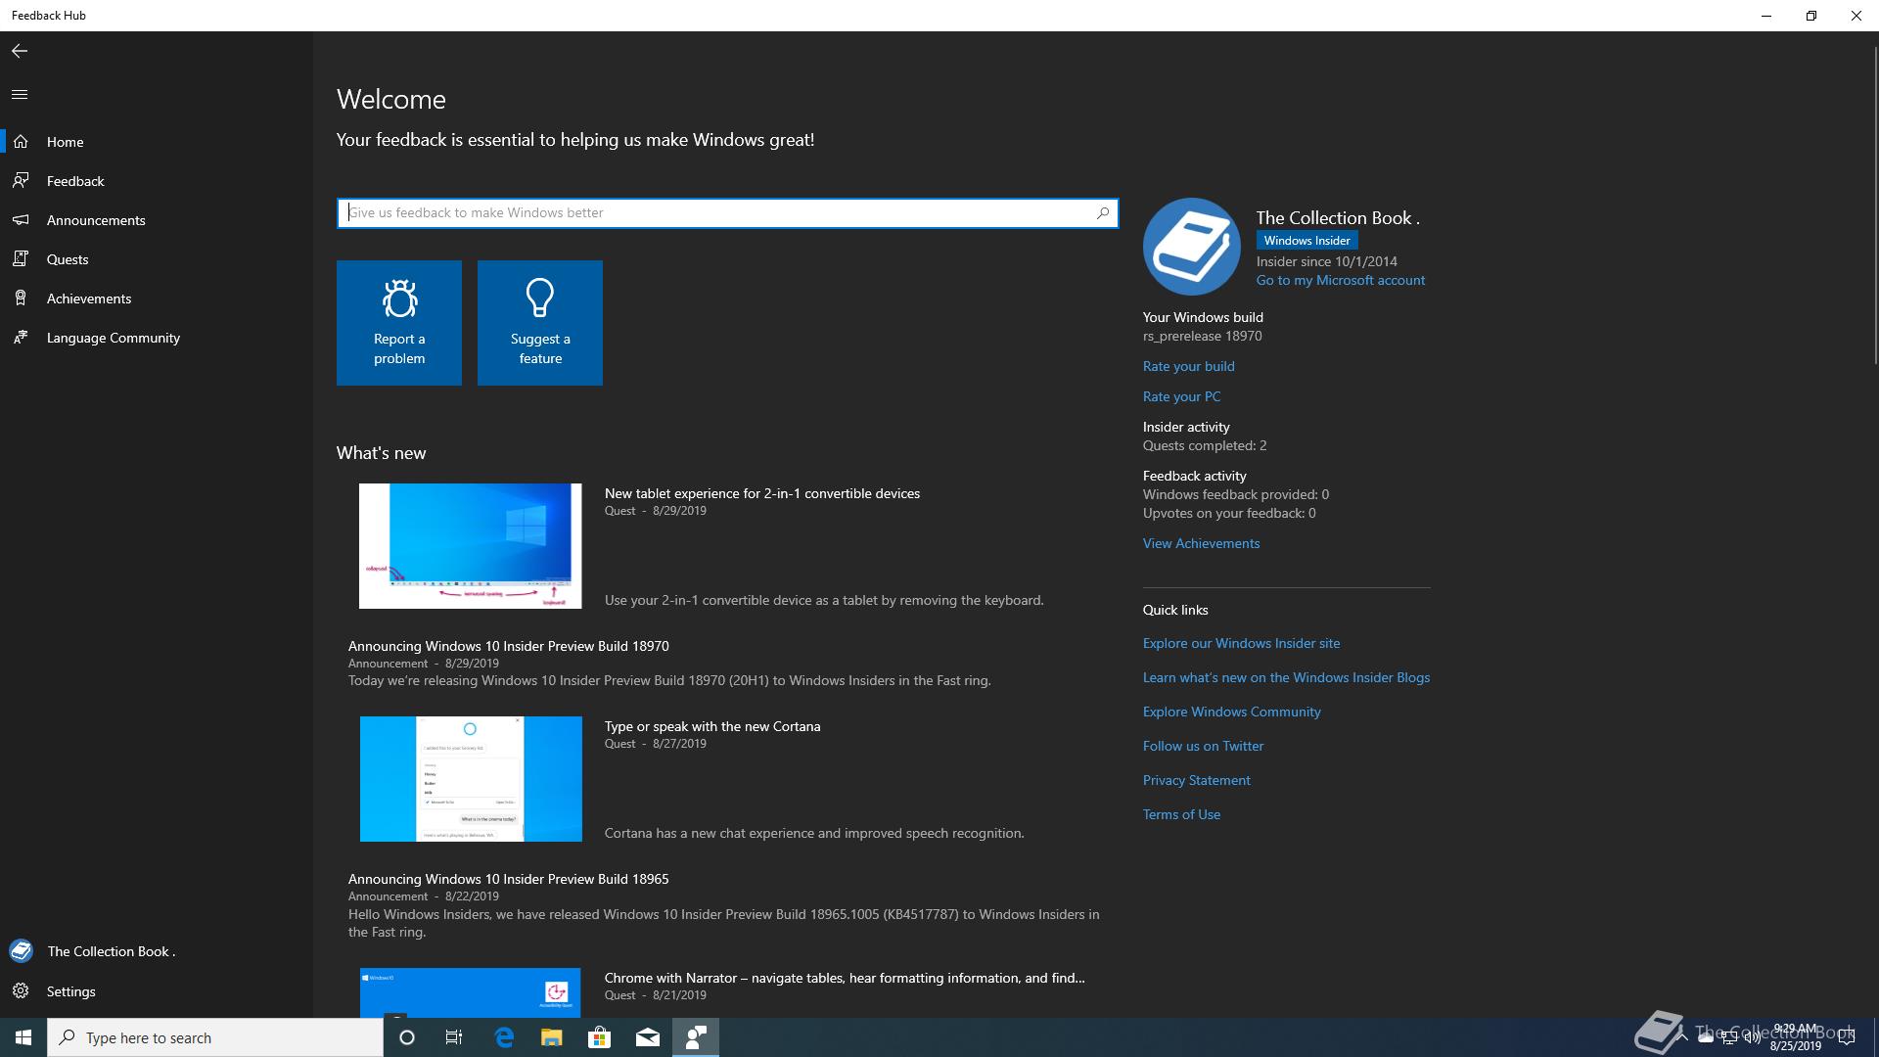Open Mail app from taskbar
This screenshot has height=1057, width=1879.
coord(648,1037)
